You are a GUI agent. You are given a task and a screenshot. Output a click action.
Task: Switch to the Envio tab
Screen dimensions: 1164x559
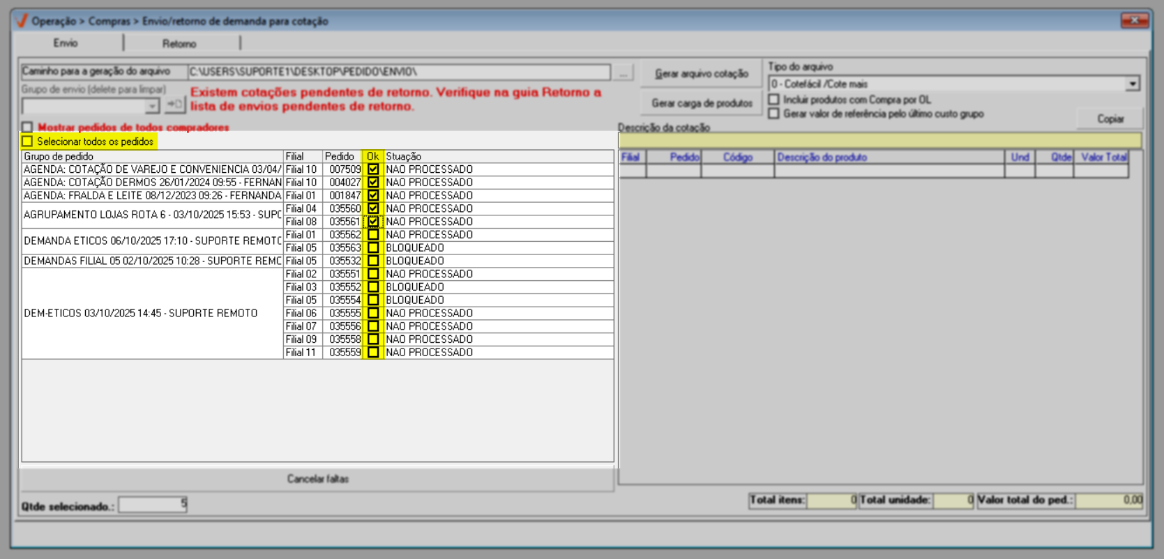pos(66,43)
